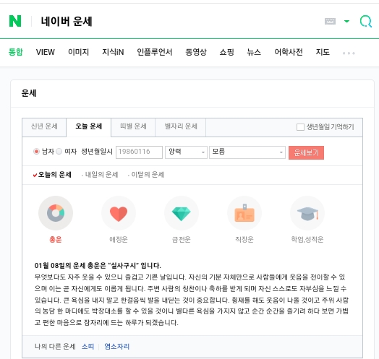Click the 애정운 label text

[119, 240]
